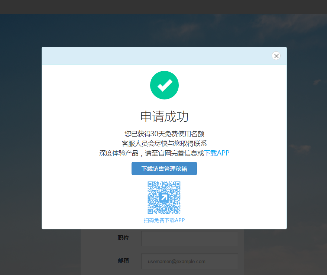Click the QR code's top-left finder square
Viewport: 327px width, 275px height.
click(150, 184)
